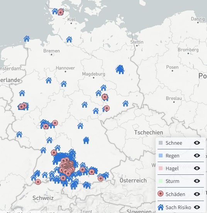Click the Schnee gray color swatch

coord(161,143)
